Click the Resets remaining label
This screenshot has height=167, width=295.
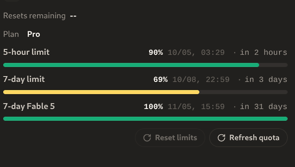click(x=35, y=16)
